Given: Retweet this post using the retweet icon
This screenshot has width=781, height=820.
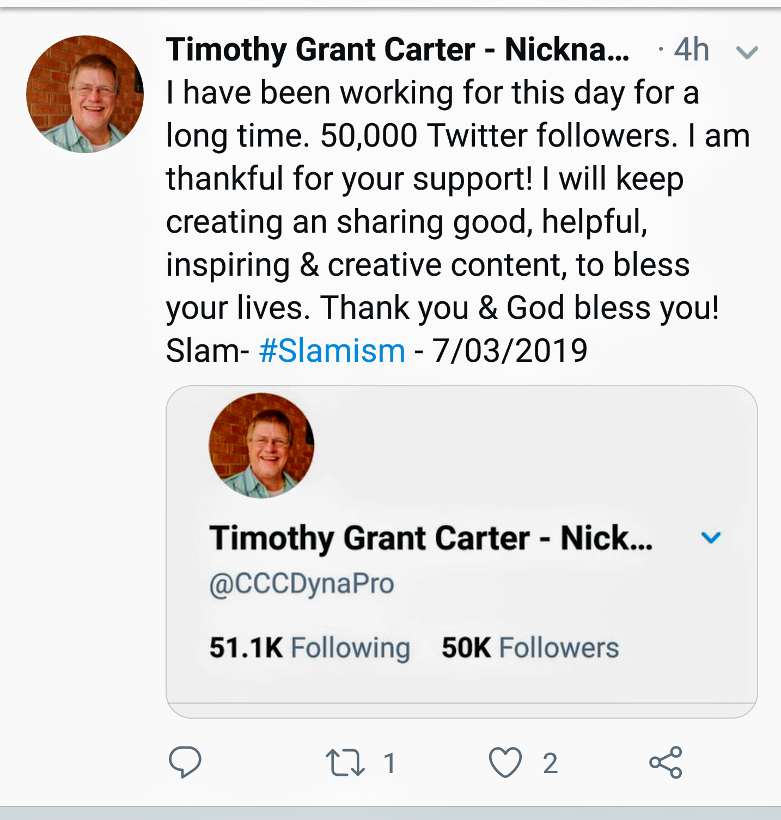Looking at the screenshot, I should pyautogui.click(x=345, y=762).
